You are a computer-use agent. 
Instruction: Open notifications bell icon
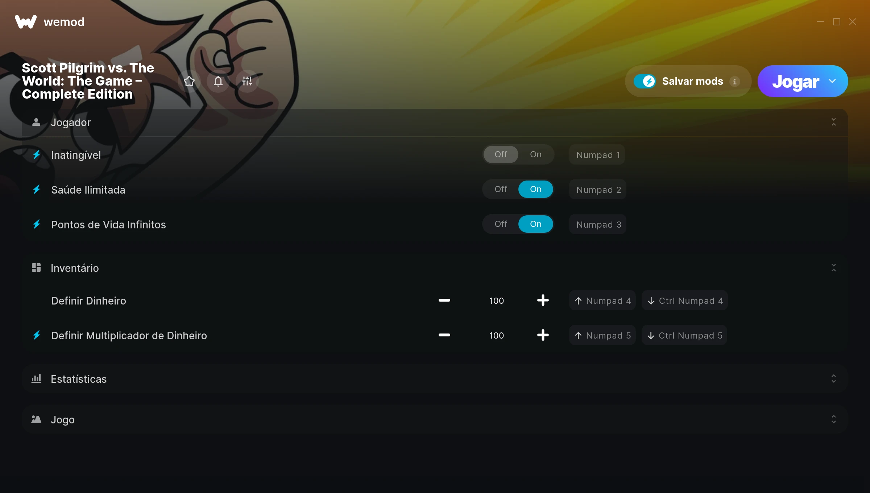(218, 81)
